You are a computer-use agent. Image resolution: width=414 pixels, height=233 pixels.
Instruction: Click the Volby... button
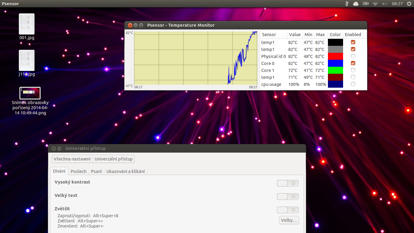click(289, 220)
